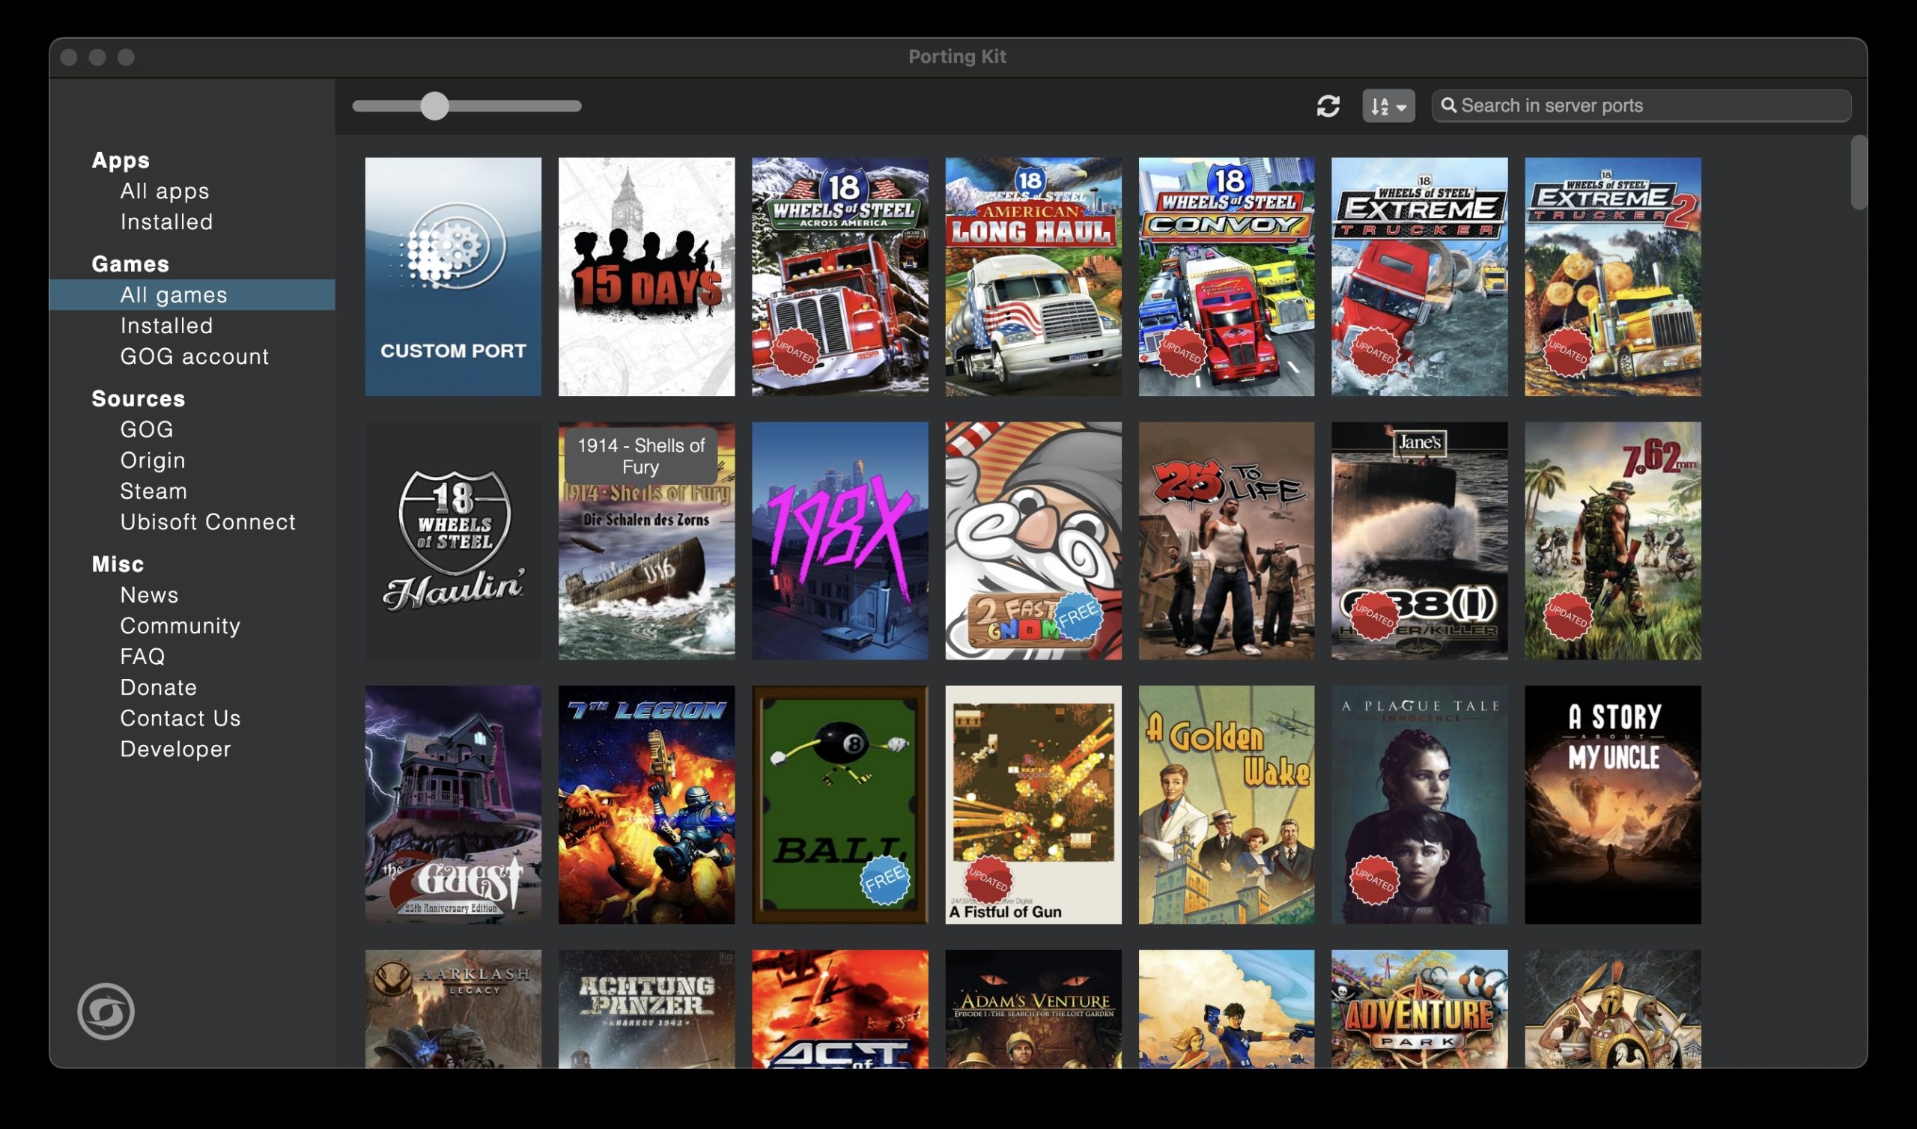Show Installed games in sidebar
The height and width of the screenshot is (1129, 1917).
(x=165, y=326)
